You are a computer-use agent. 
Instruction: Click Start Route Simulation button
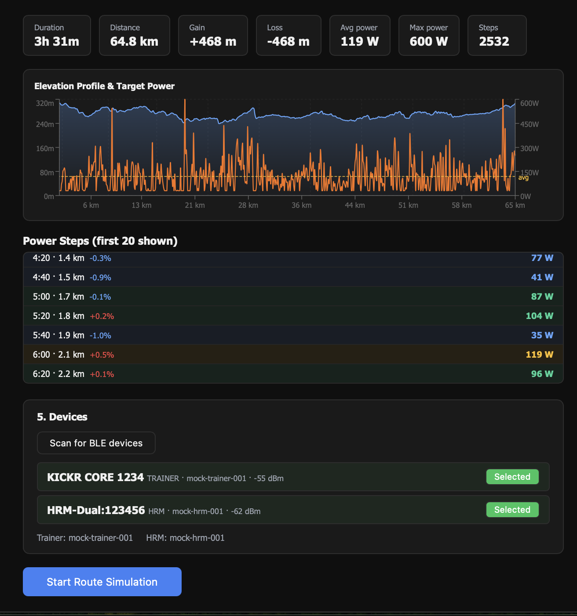[x=102, y=582]
